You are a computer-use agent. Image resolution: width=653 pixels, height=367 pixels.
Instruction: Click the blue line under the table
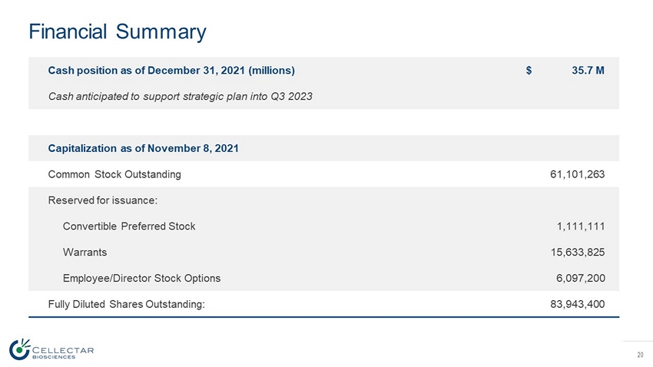point(323,317)
